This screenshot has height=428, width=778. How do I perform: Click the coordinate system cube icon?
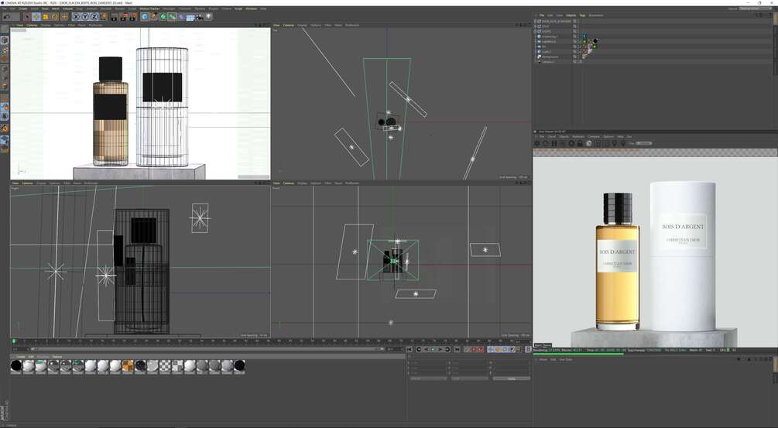pos(105,16)
